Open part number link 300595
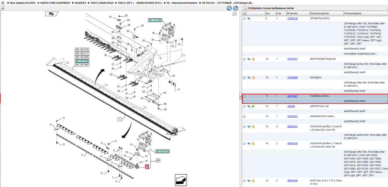The image size is (388, 187). point(291,106)
